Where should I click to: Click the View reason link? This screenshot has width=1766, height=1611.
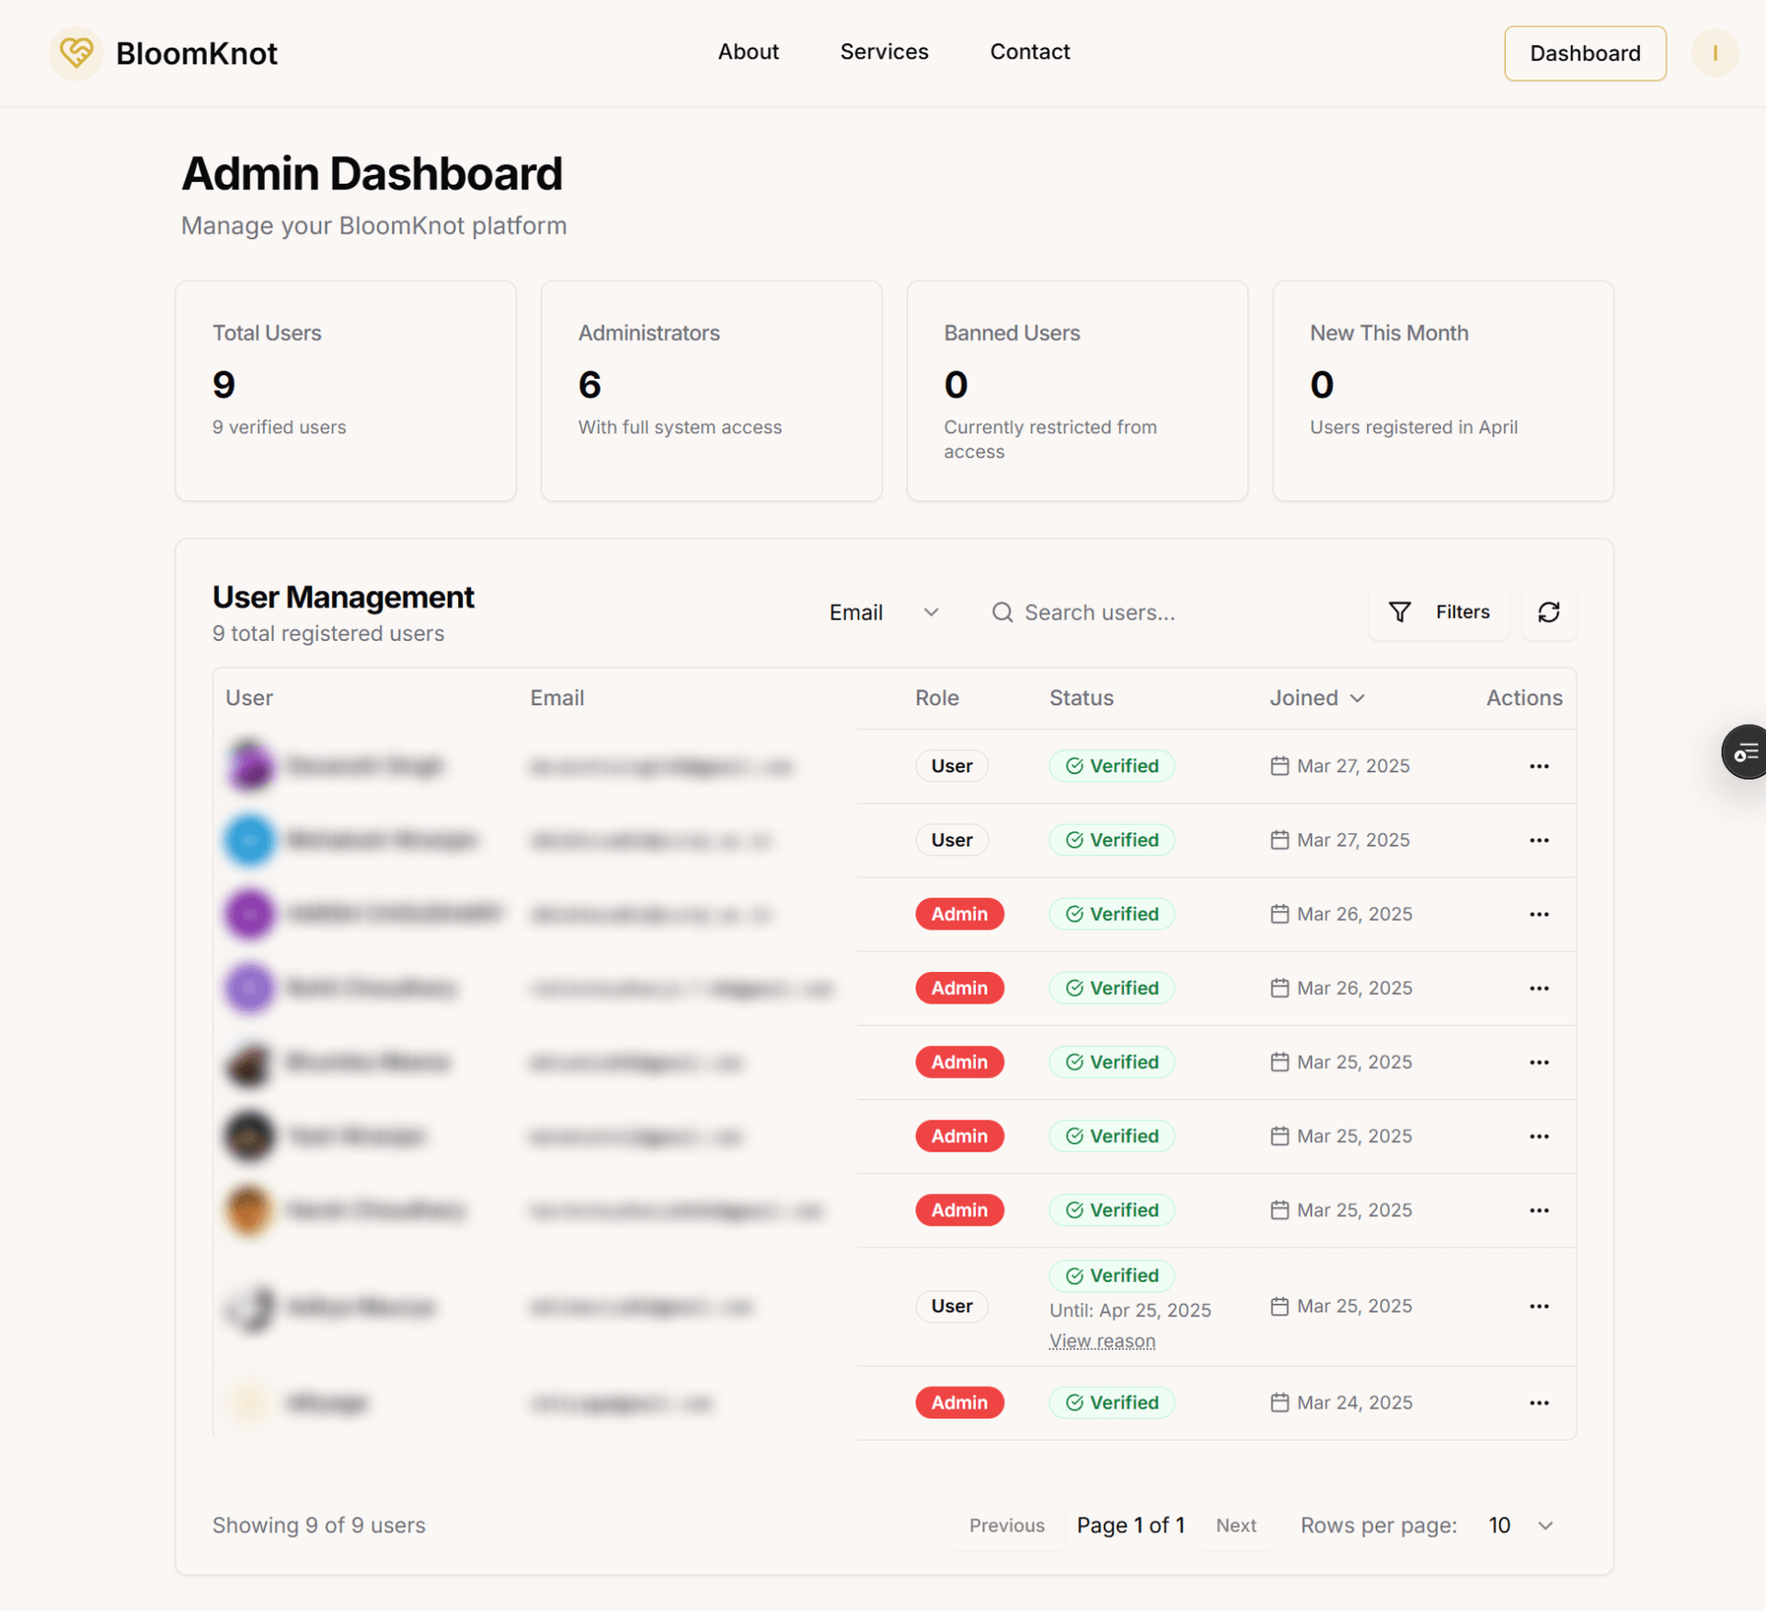pos(1102,1341)
